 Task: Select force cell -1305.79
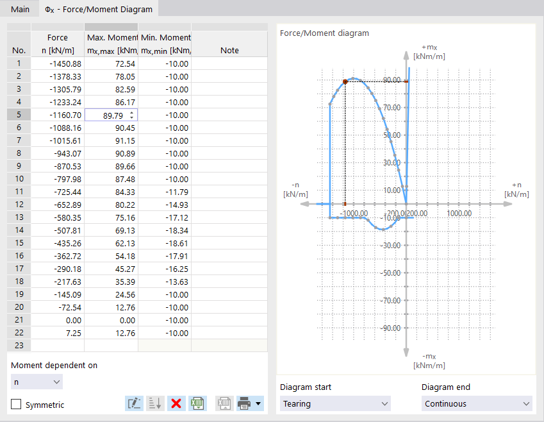coord(58,89)
